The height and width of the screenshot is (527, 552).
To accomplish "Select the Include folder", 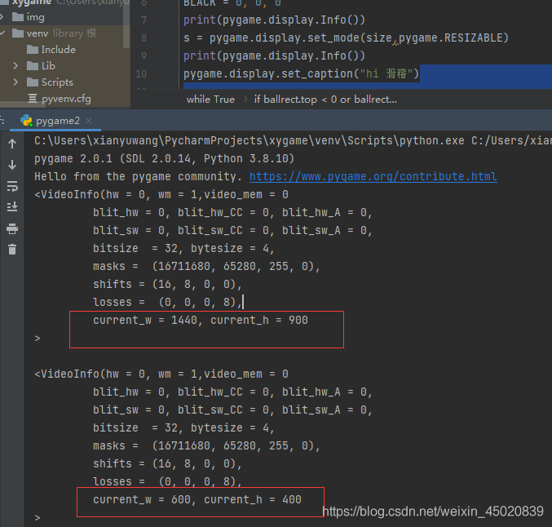I will click(58, 50).
